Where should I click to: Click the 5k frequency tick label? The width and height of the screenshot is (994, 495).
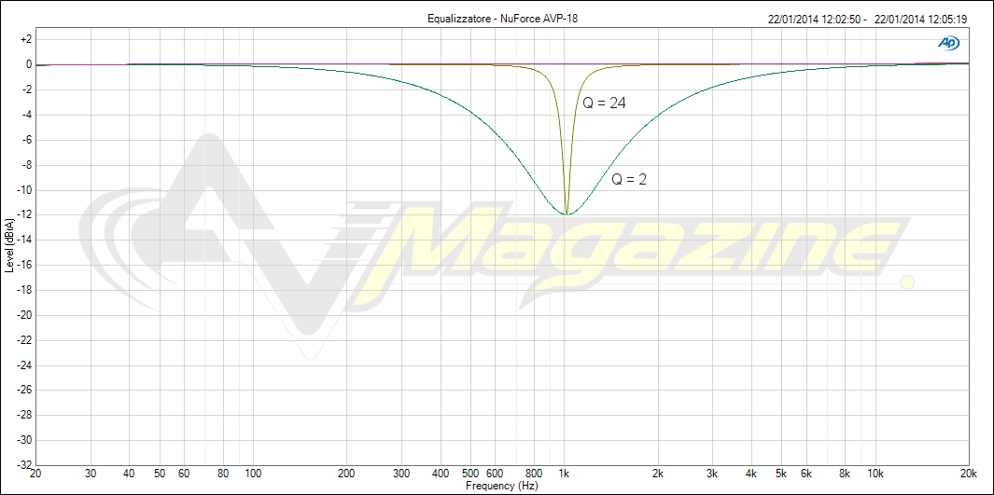[x=781, y=473]
